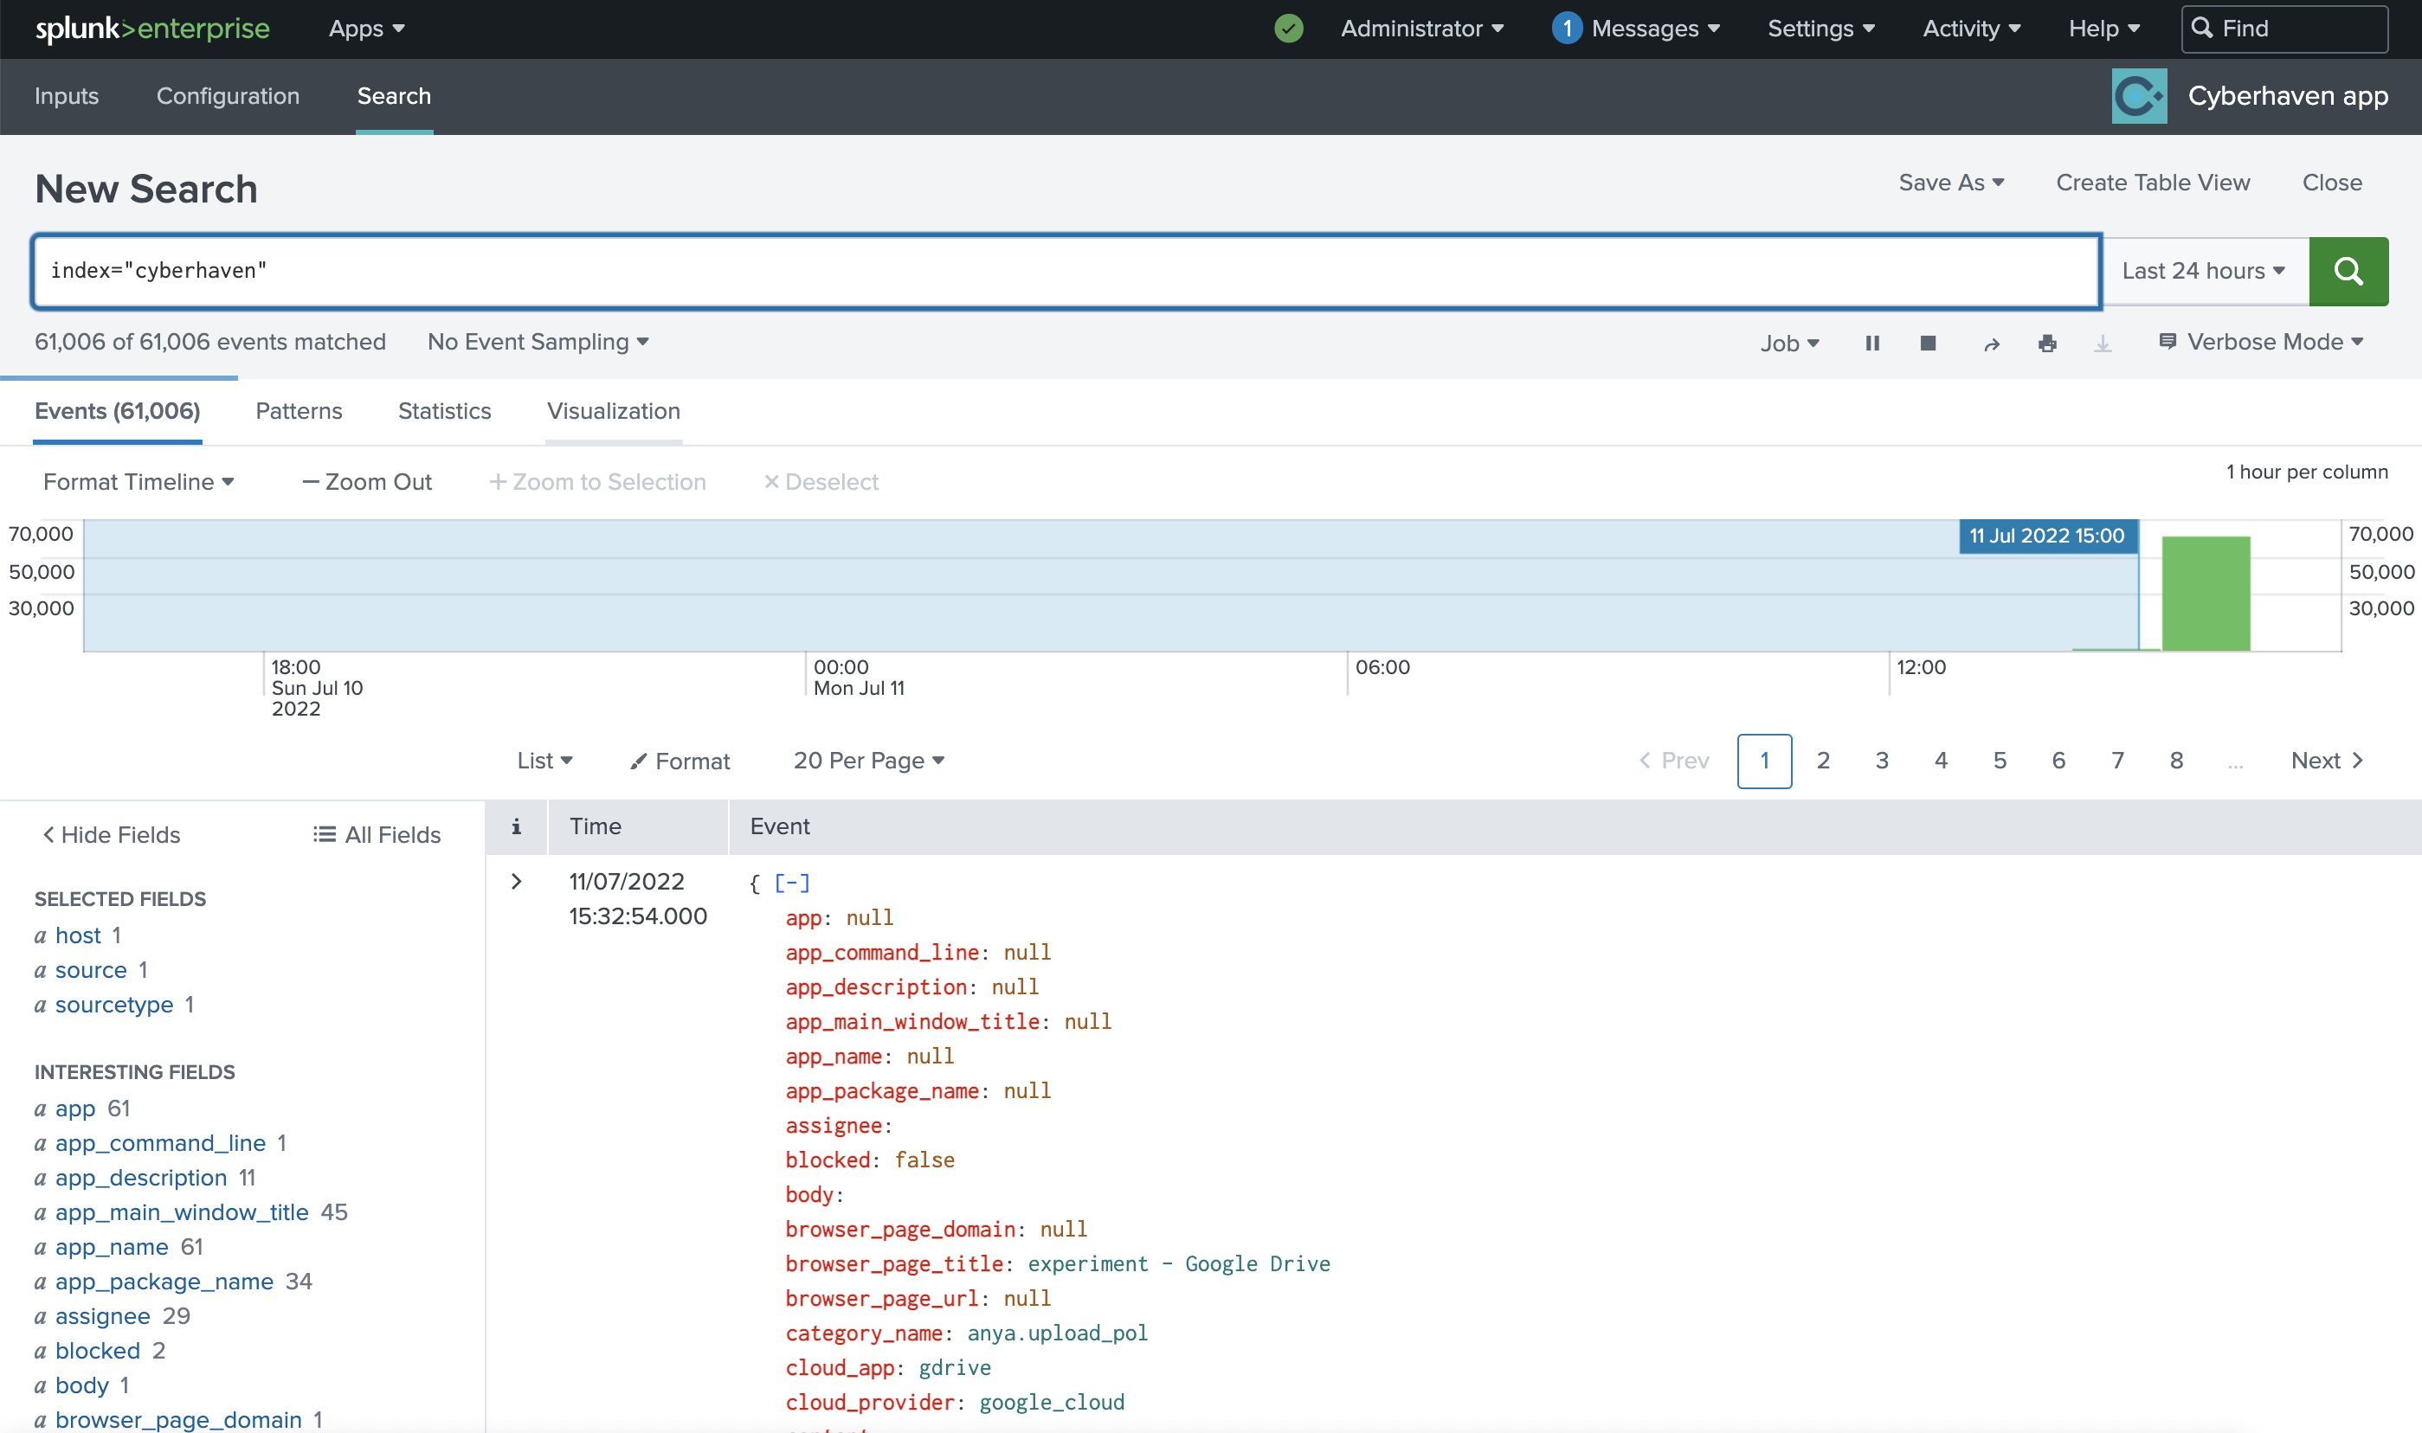Click the category_name value anya.upload_pol
This screenshot has height=1433, width=2422.
(1058, 1333)
